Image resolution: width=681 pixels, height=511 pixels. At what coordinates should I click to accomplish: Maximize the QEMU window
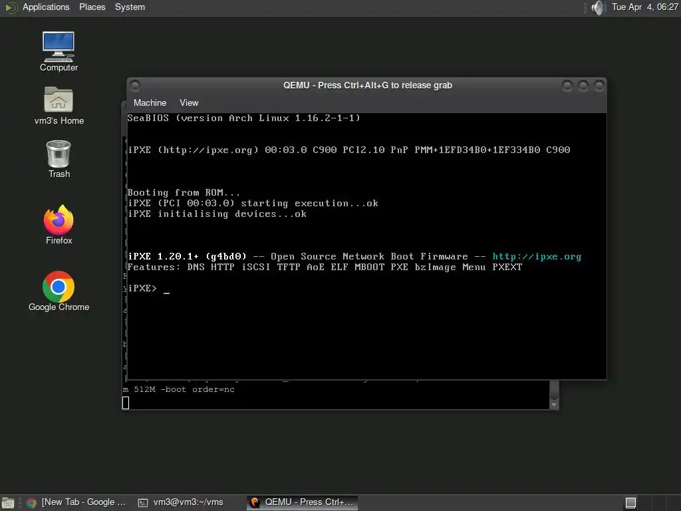(583, 86)
